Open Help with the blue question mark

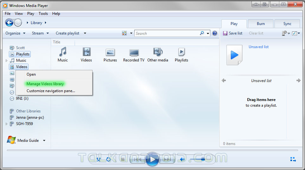point(214,33)
